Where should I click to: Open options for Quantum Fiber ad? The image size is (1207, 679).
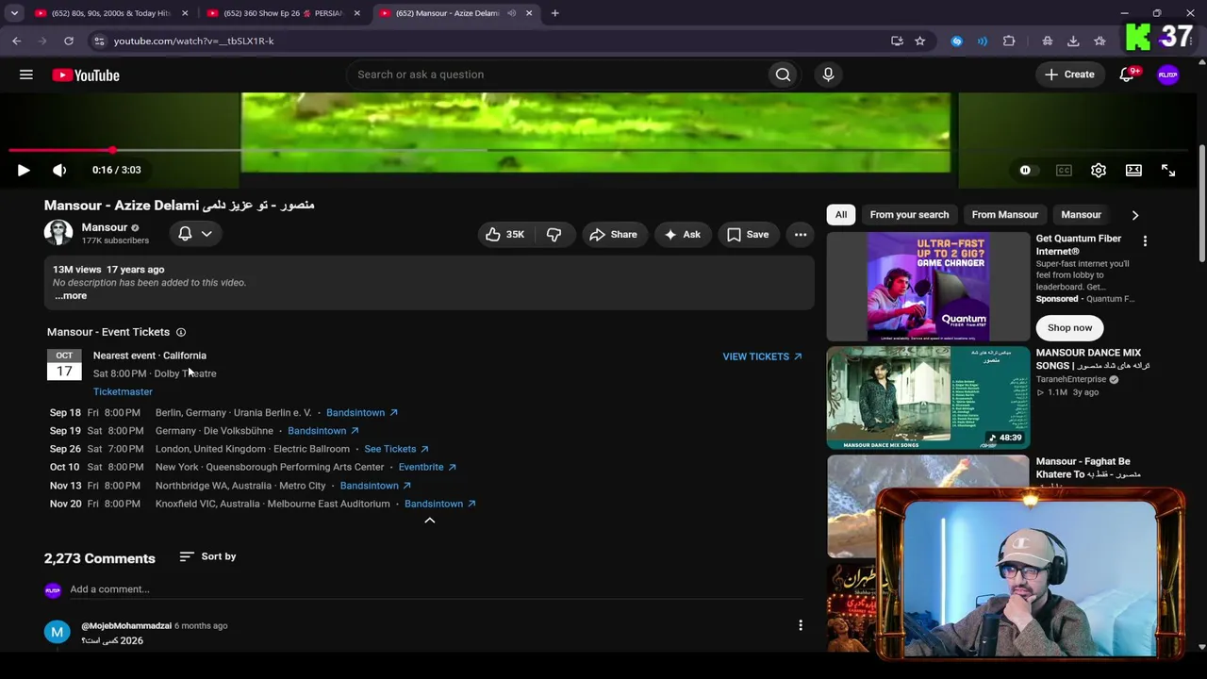[x=1145, y=242]
